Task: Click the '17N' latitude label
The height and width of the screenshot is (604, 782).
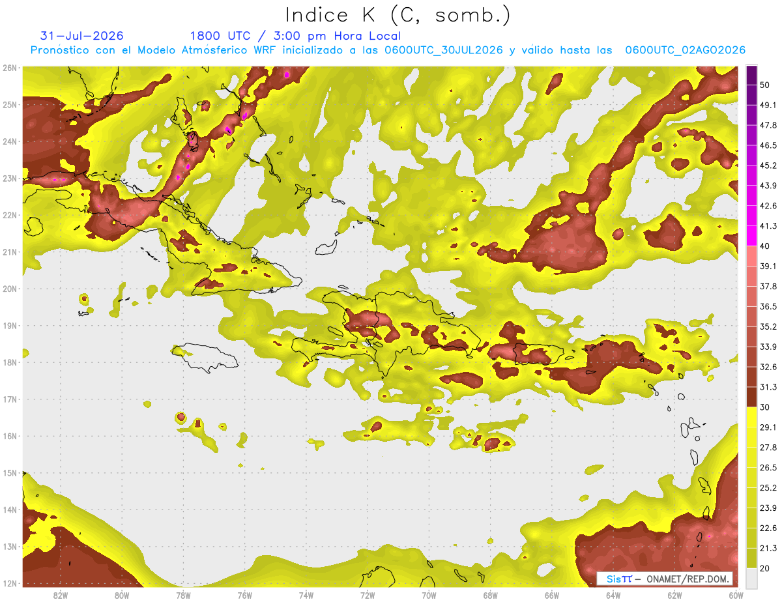Action: (x=10, y=399)
